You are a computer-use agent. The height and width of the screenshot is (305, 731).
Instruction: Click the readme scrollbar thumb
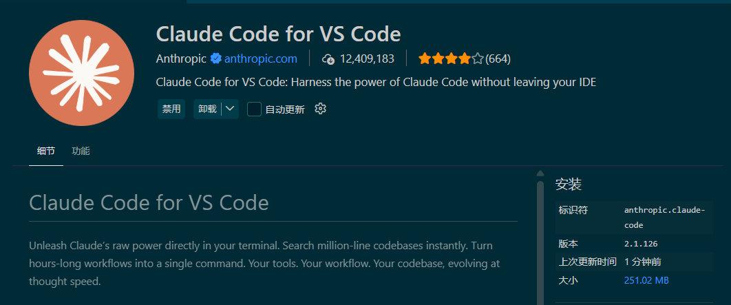(540, 242)
